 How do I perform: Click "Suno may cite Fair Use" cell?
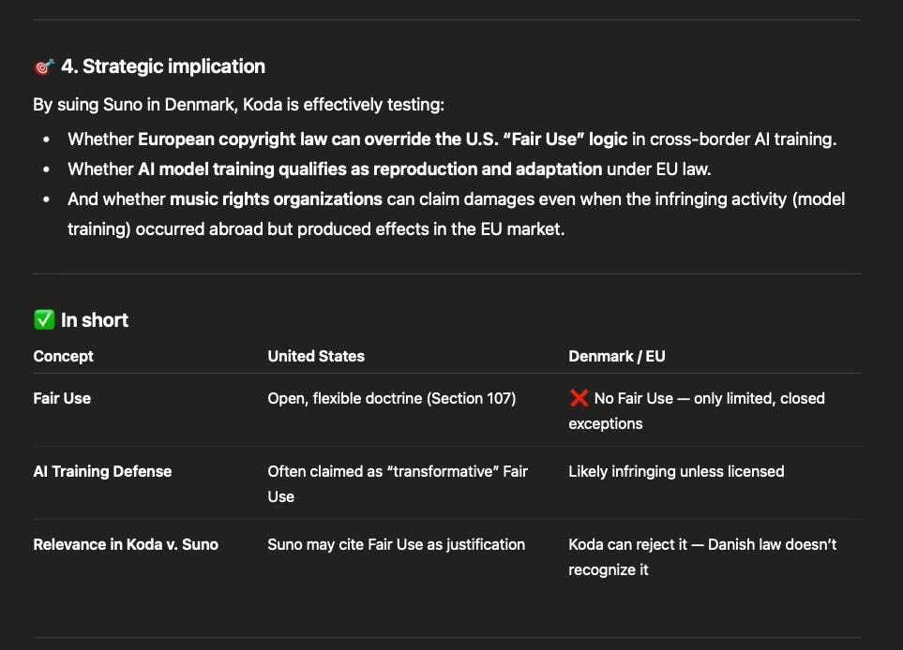(x=396, y=544)
